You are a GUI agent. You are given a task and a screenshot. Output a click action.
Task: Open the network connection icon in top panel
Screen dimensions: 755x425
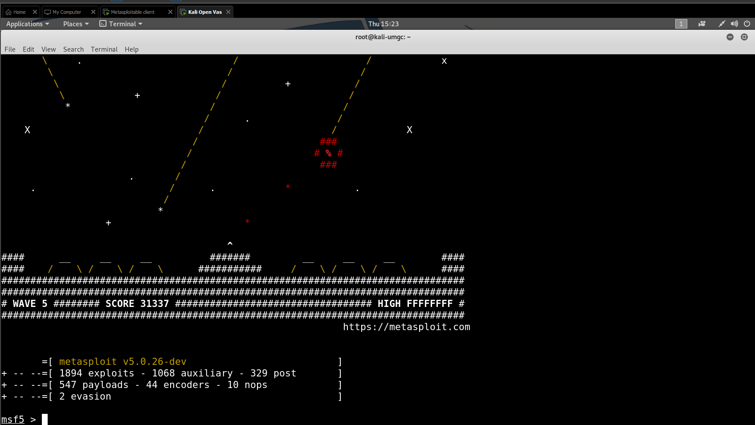[722, 24]
